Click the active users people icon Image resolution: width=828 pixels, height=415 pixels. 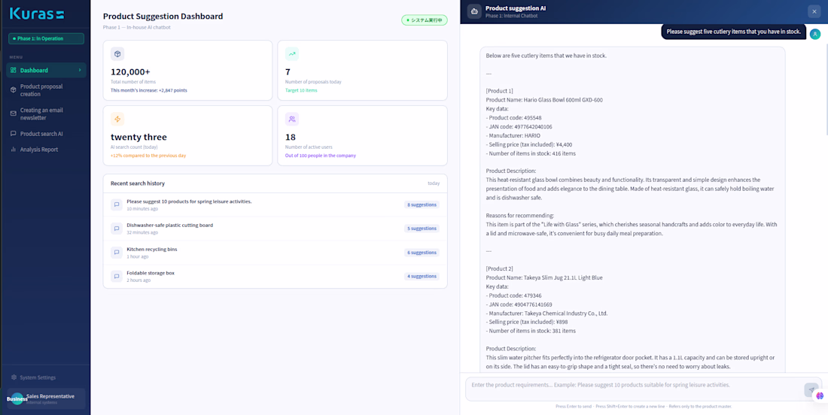292,120
